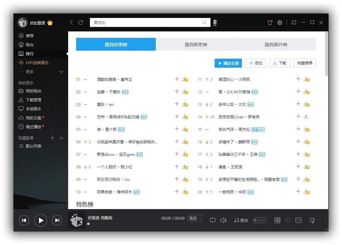This screenshot has width=342, height=245.
Task: Click the volume speaker icon
Action: click(x=223, y=220)
